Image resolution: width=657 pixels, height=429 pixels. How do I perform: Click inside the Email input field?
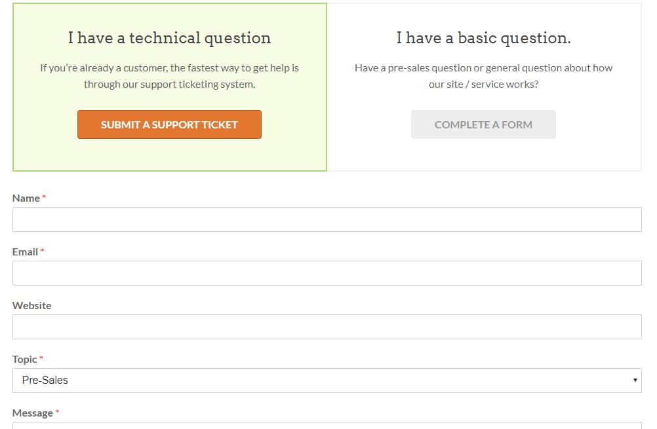[328, 272]
